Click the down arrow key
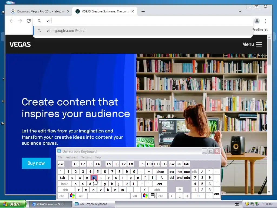Screen dimensions: 277x208 coord(180,196)
